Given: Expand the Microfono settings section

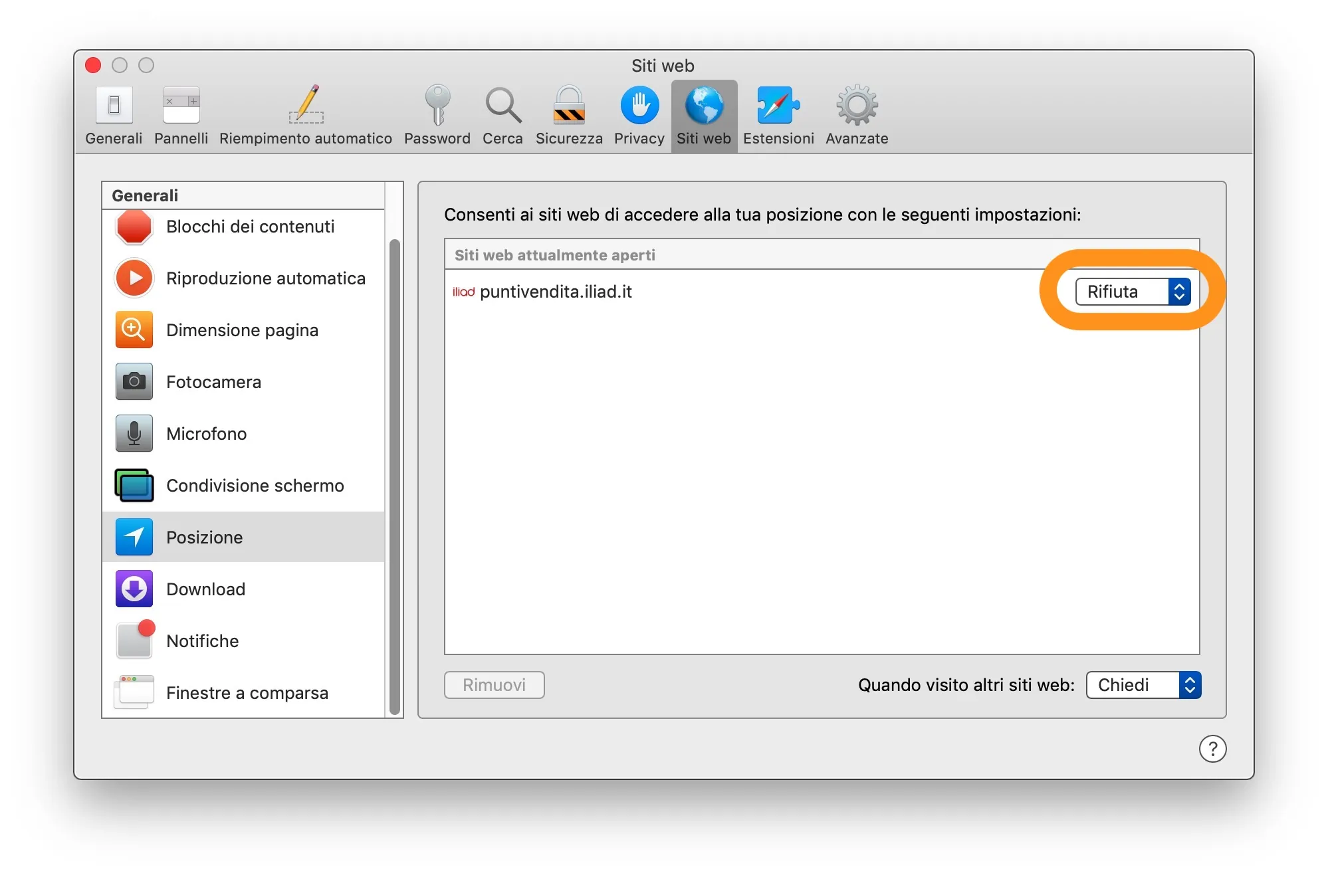Looking at the screenshot, I should click(x=207, y=433).
